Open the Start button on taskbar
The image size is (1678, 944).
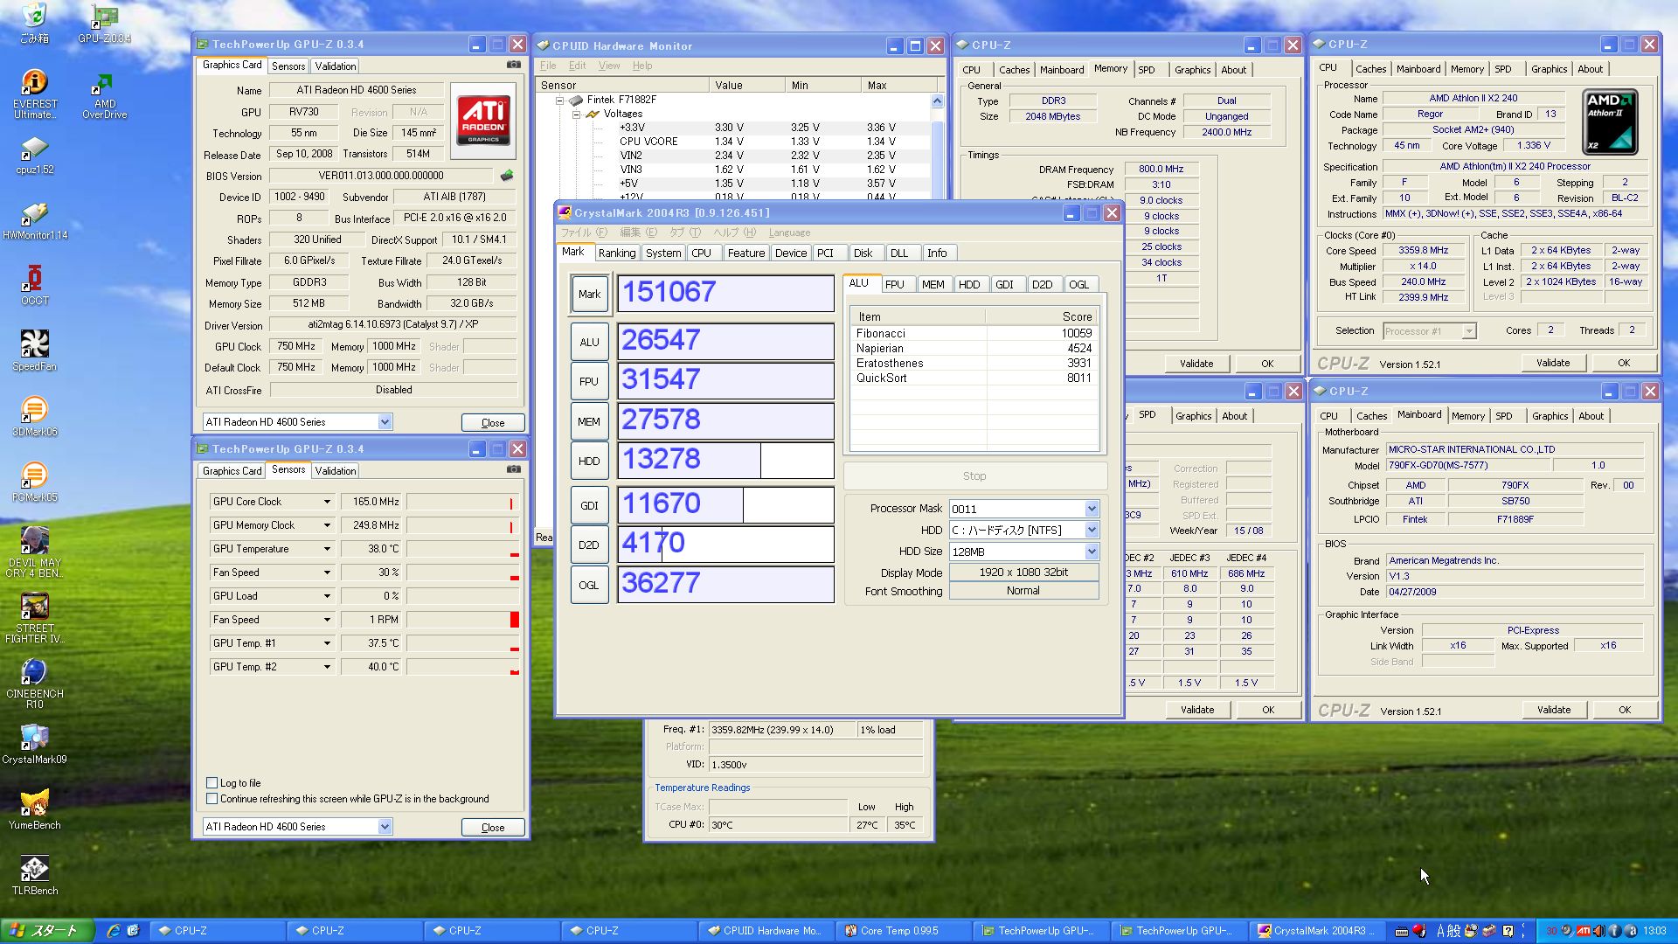coord(47,931)
